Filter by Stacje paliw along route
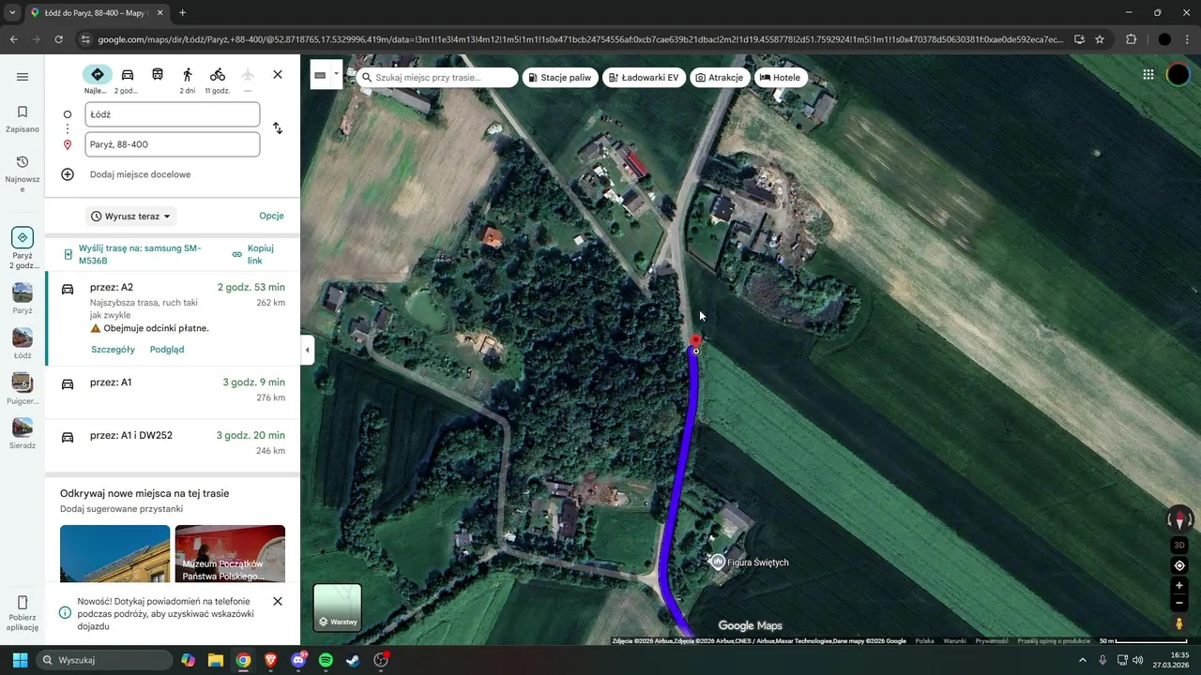 (560, 77)
